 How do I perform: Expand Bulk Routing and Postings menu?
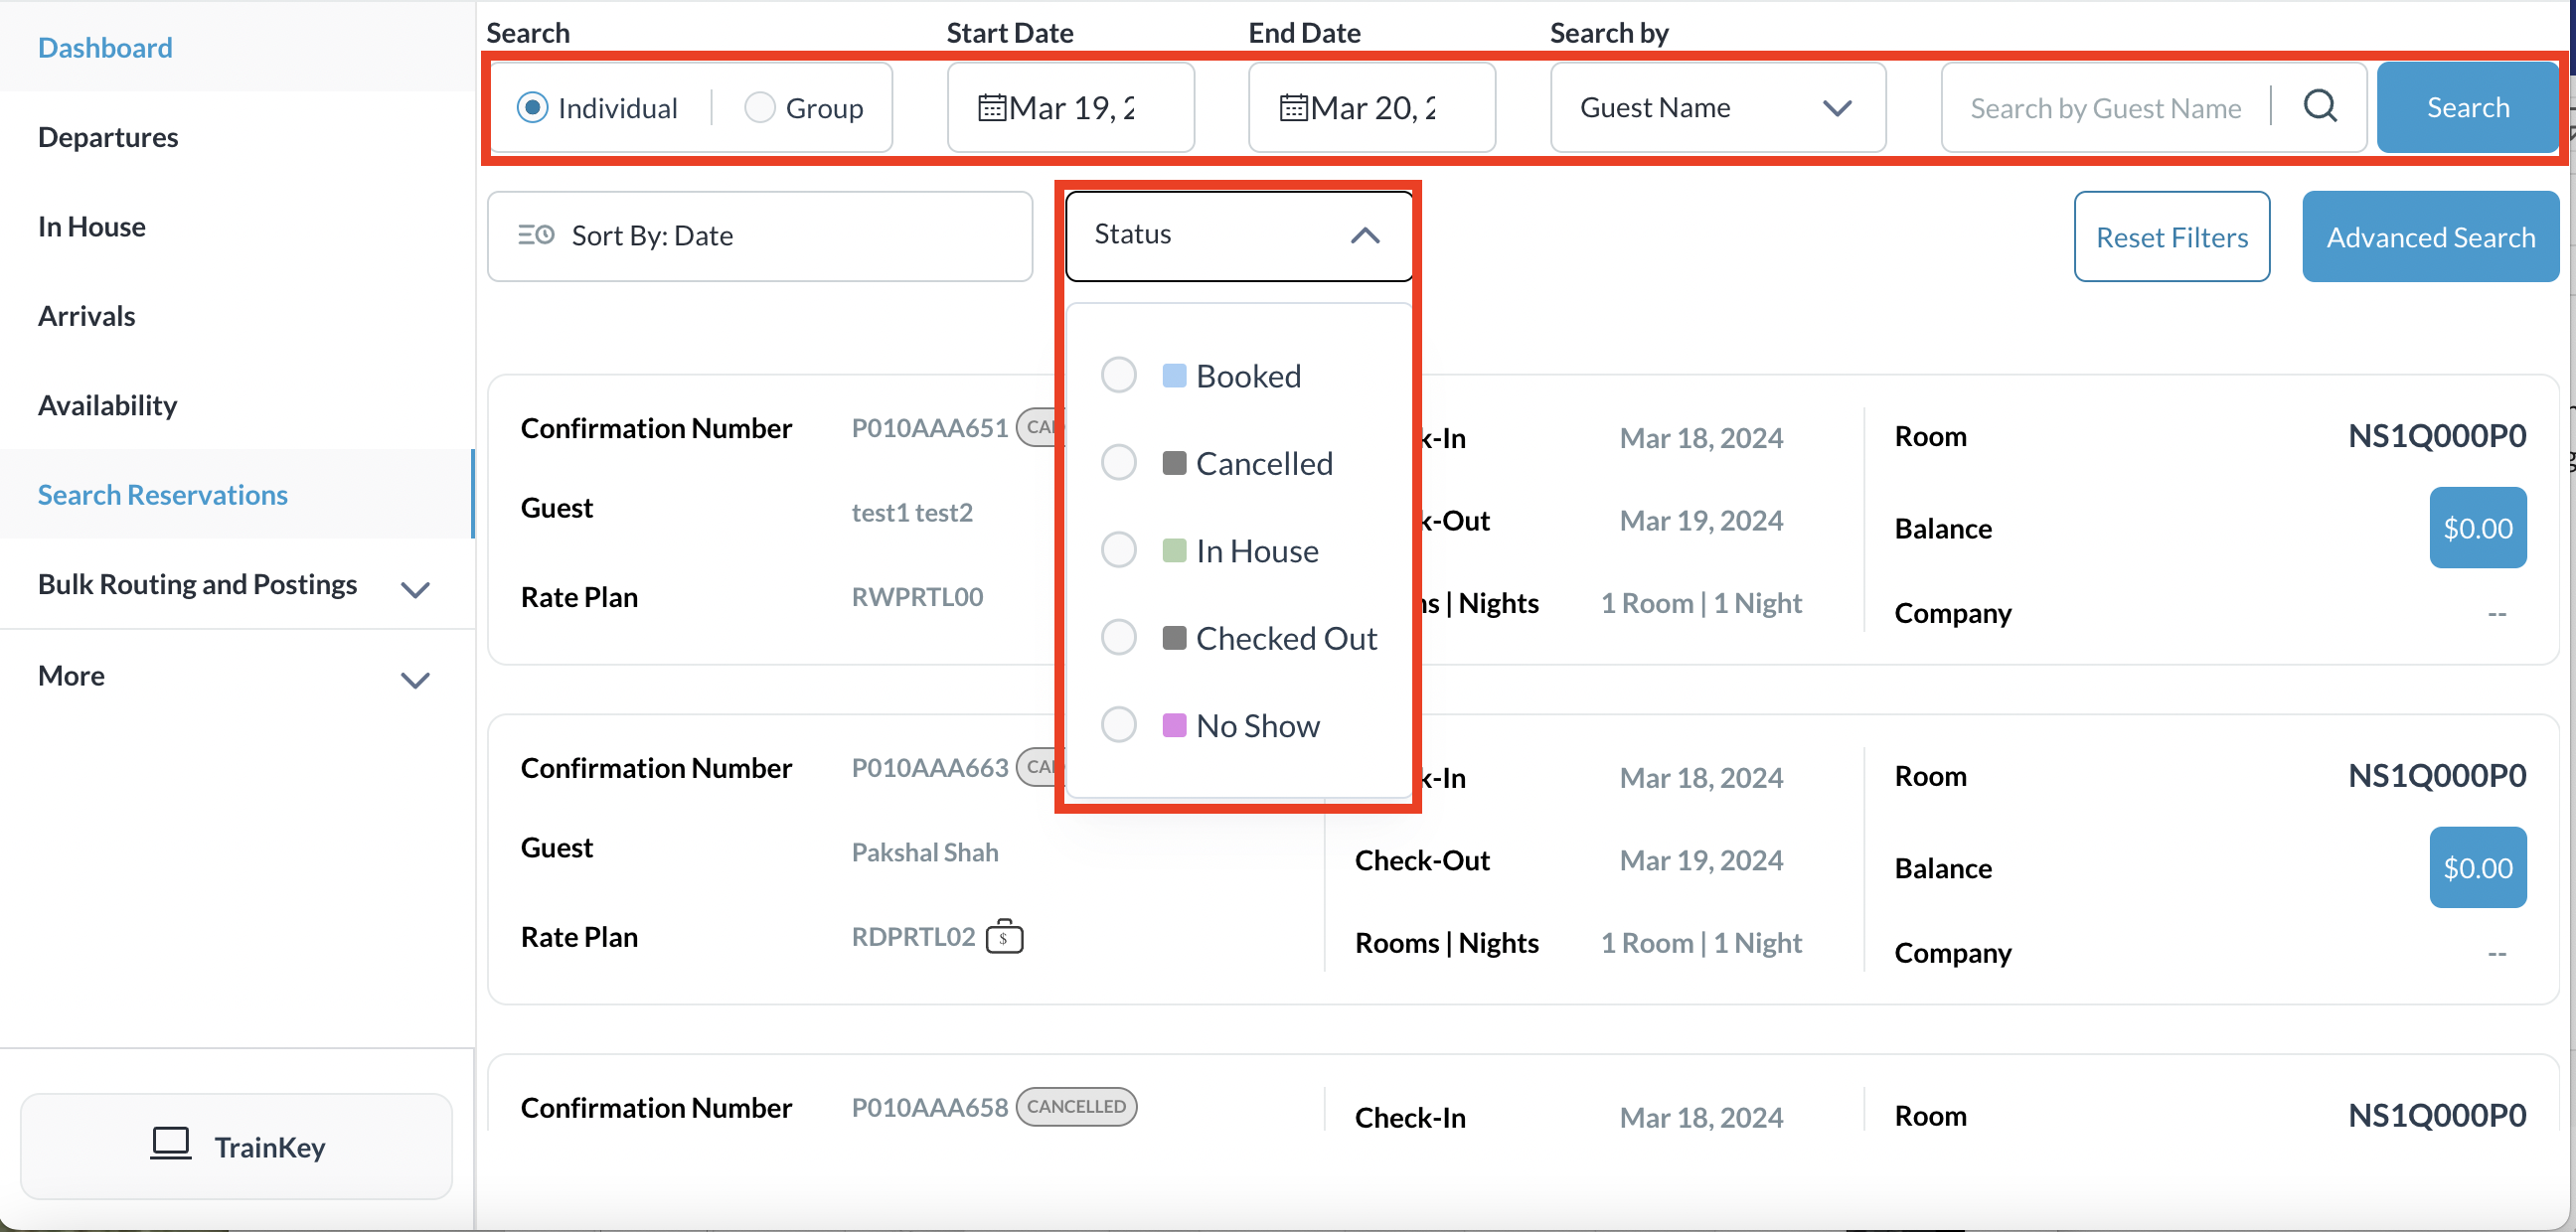pos(414,589)
